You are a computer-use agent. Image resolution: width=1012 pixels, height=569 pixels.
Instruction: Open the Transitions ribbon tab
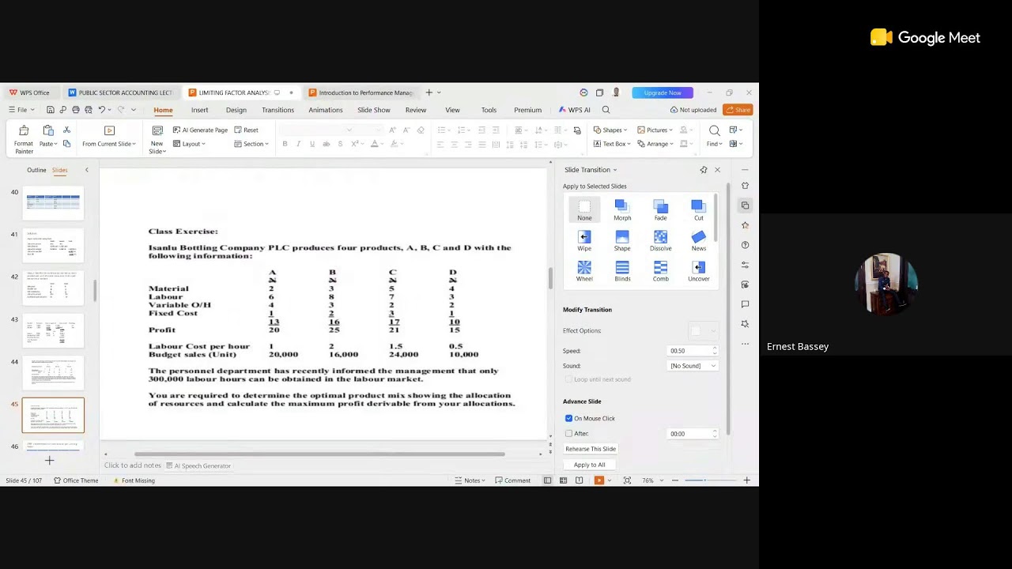[278, 110]
